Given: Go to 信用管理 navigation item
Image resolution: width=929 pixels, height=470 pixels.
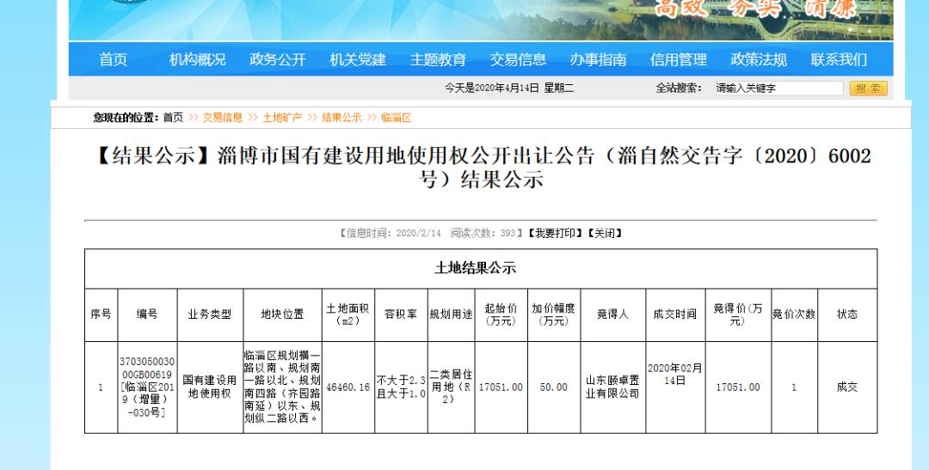Looking at the screenshot, I should click(x=679, y=60).
